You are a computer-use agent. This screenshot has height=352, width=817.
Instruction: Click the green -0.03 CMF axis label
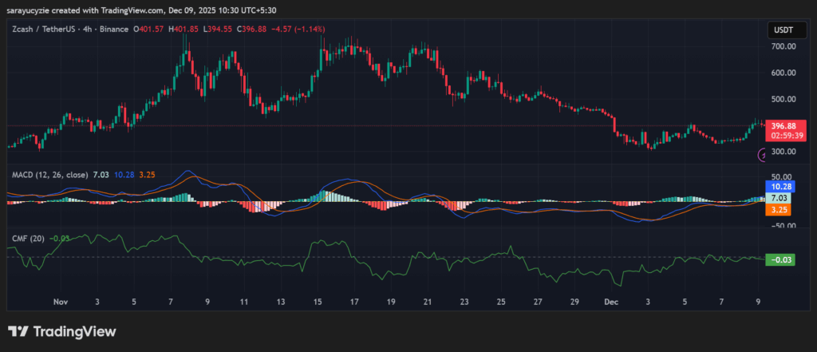[778, 259]
